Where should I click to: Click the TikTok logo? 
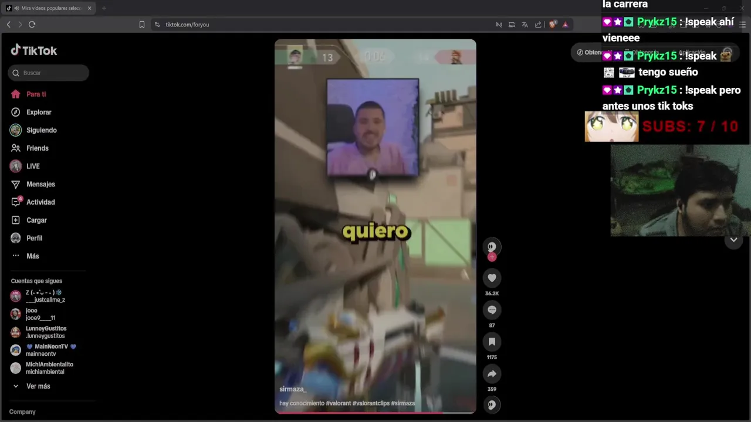[34, 50]
